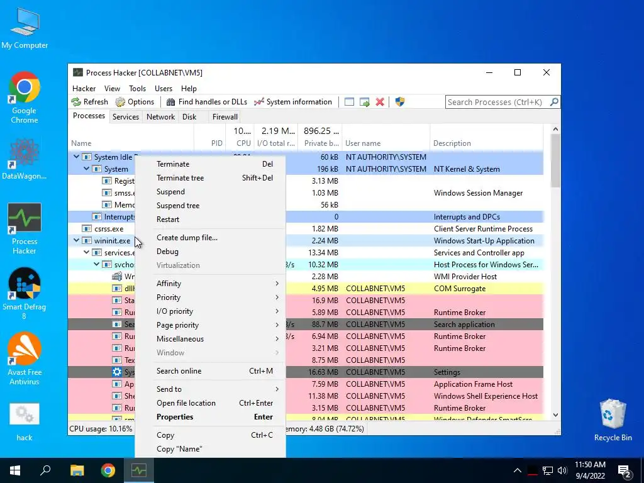Screen dimensions: 644x483
Task: Open the Tools menu
Action: (137, 88)
